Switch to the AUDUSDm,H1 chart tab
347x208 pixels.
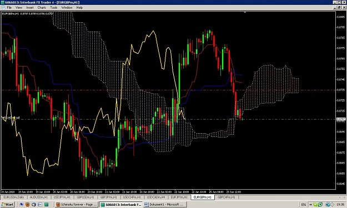click(x=39, y=197)
